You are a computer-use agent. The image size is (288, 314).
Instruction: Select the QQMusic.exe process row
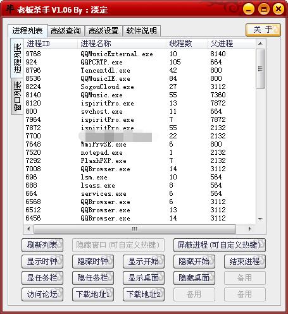(139, 95)
